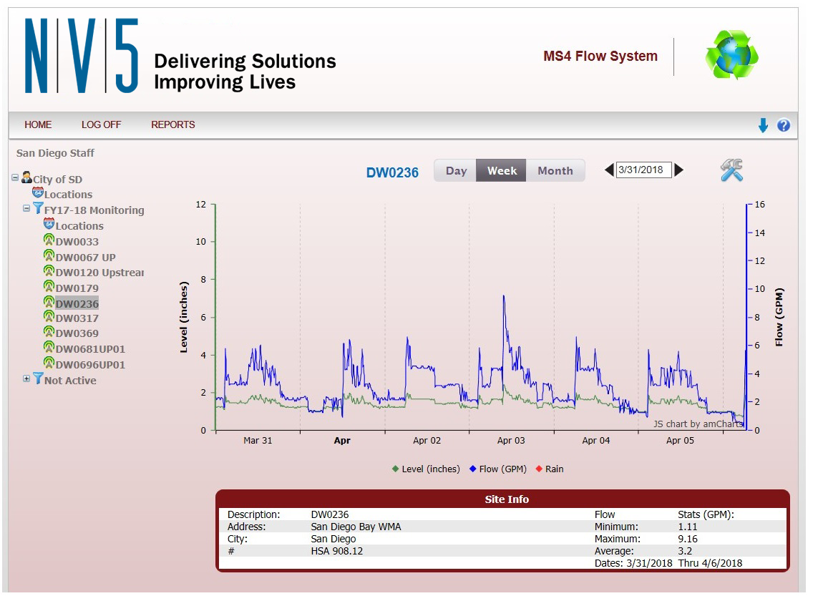Viewport: 813px width, 601px height.
Task: Open the REPORTS menu
Action: pyautogui.click(x=172, y=124)
